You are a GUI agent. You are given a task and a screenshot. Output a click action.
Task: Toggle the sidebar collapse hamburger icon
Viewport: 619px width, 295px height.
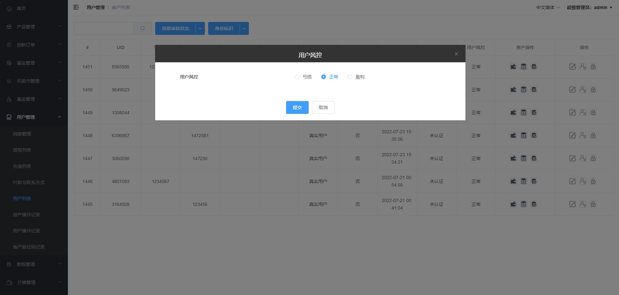coord(76,7)
